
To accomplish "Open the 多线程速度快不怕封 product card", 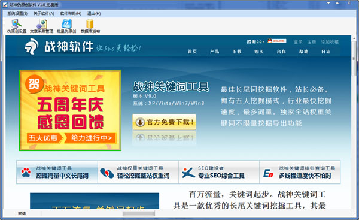I will [x=300, y=172].
